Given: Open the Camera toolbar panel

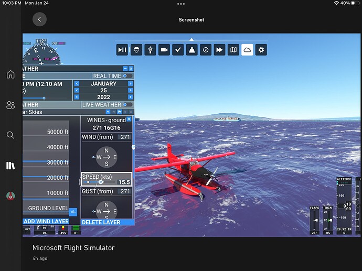Looking at the screenshot, I should [164, 50].
